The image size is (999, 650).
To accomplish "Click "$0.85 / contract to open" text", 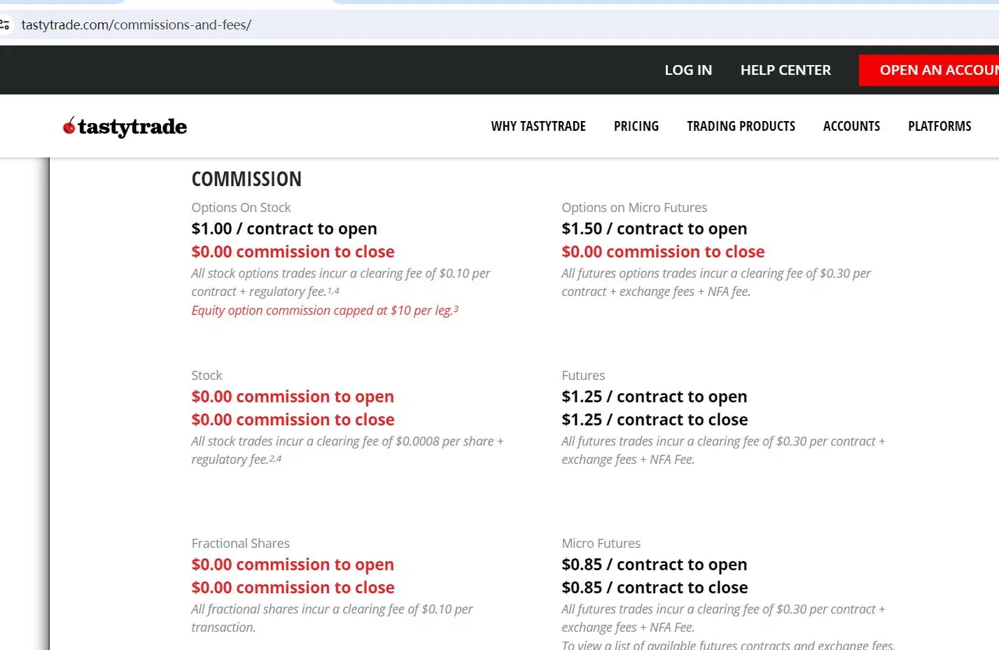I will click(655, 565).
